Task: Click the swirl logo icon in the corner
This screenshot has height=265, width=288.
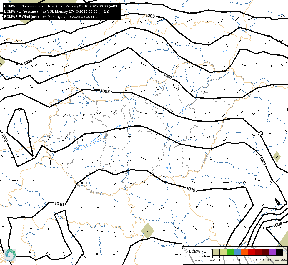Action: (10, 255)
